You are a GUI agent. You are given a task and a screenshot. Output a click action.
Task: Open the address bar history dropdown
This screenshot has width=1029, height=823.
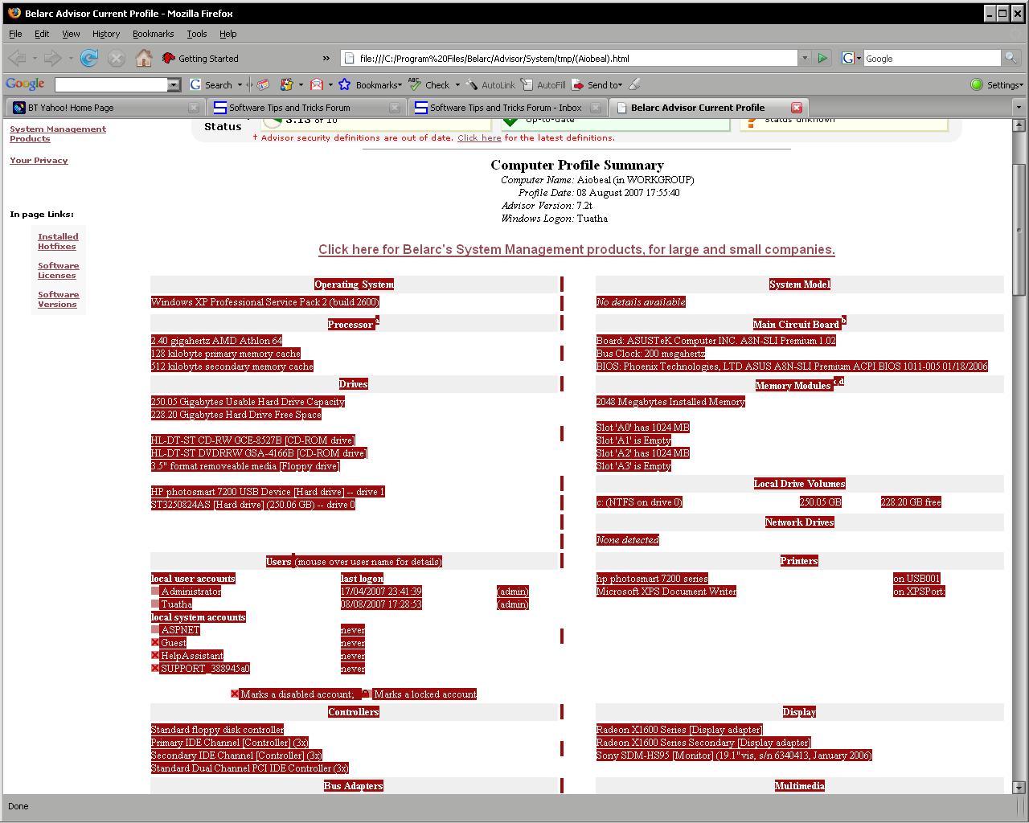pyautogui.click(x=805, y=58)
